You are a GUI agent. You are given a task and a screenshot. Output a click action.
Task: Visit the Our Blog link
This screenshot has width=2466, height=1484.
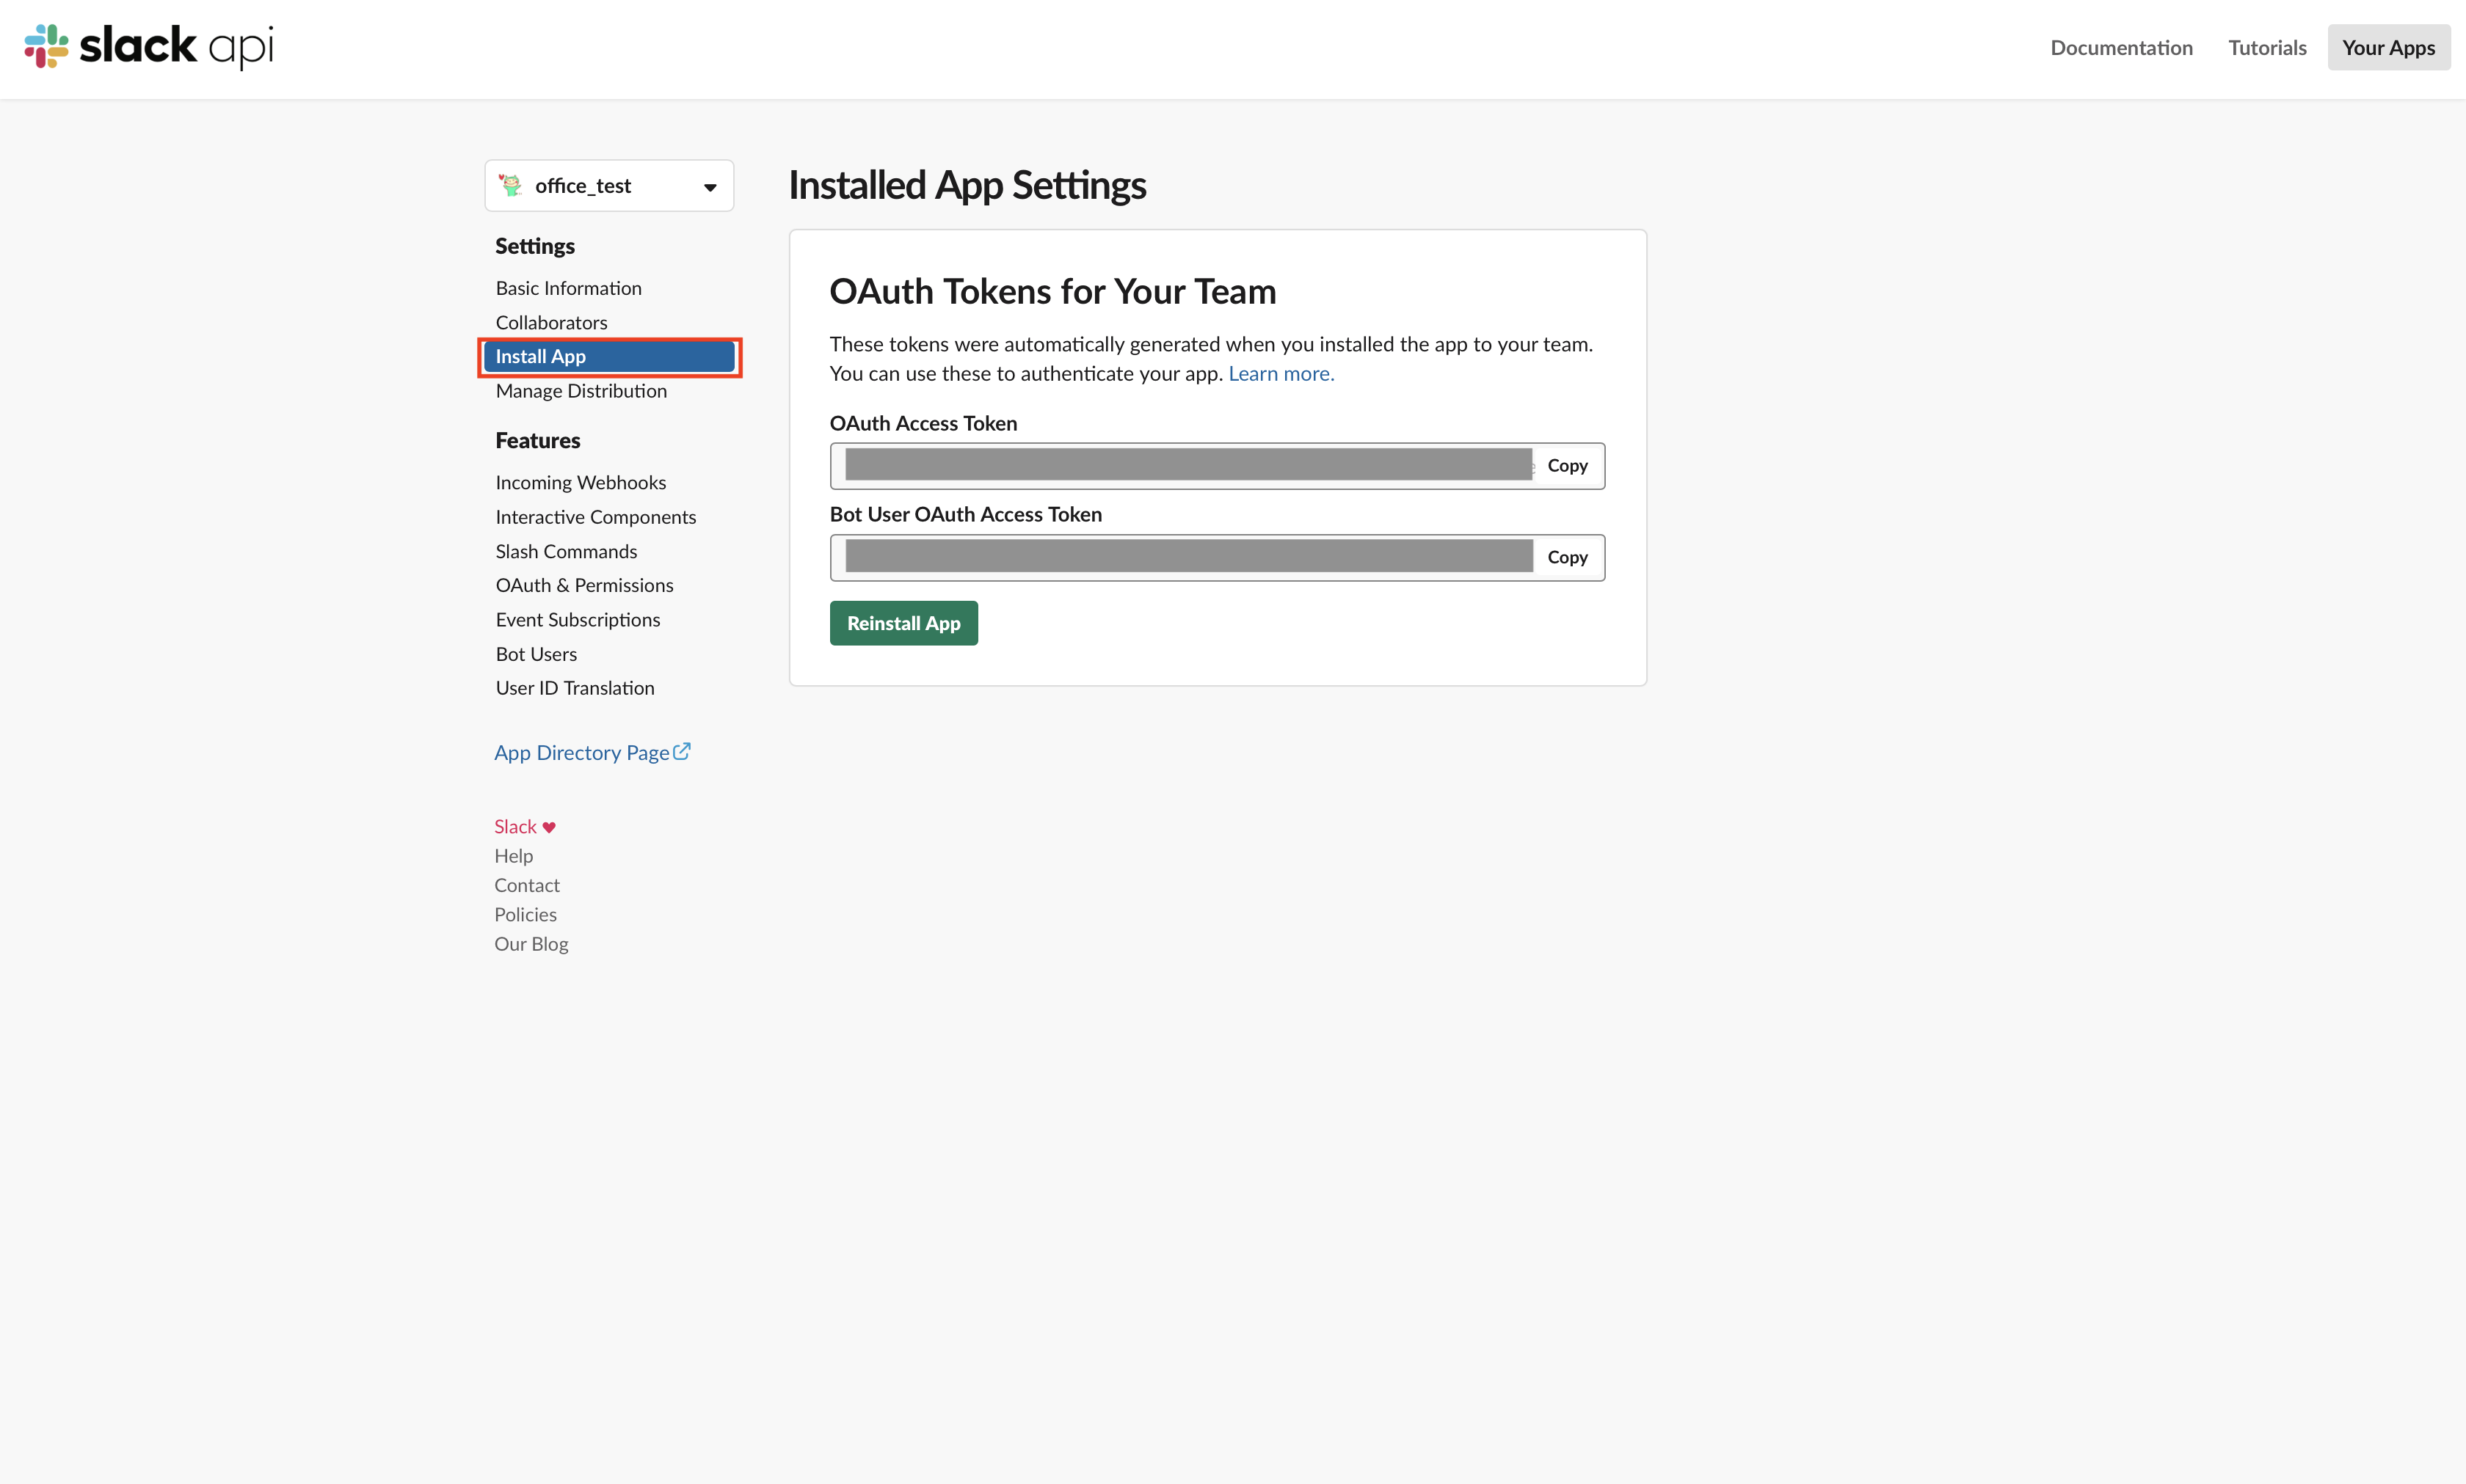531,944
